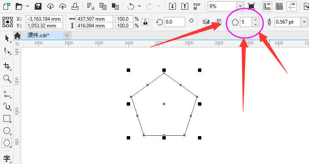Open full-screen preview icon
The width and height of the screenshot is (309, 164).
pos(251,6)
